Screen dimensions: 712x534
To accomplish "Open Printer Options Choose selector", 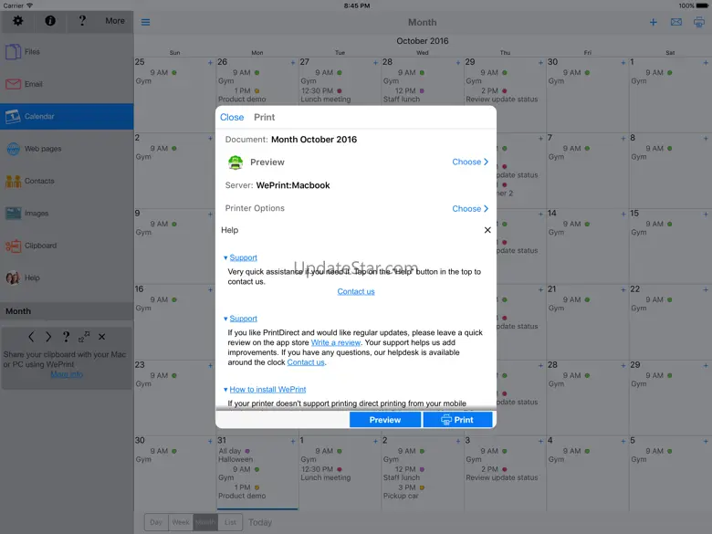I will click(470, 208).
